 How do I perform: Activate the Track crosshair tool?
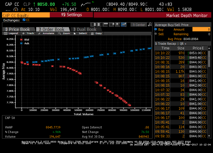coord(28,33)
